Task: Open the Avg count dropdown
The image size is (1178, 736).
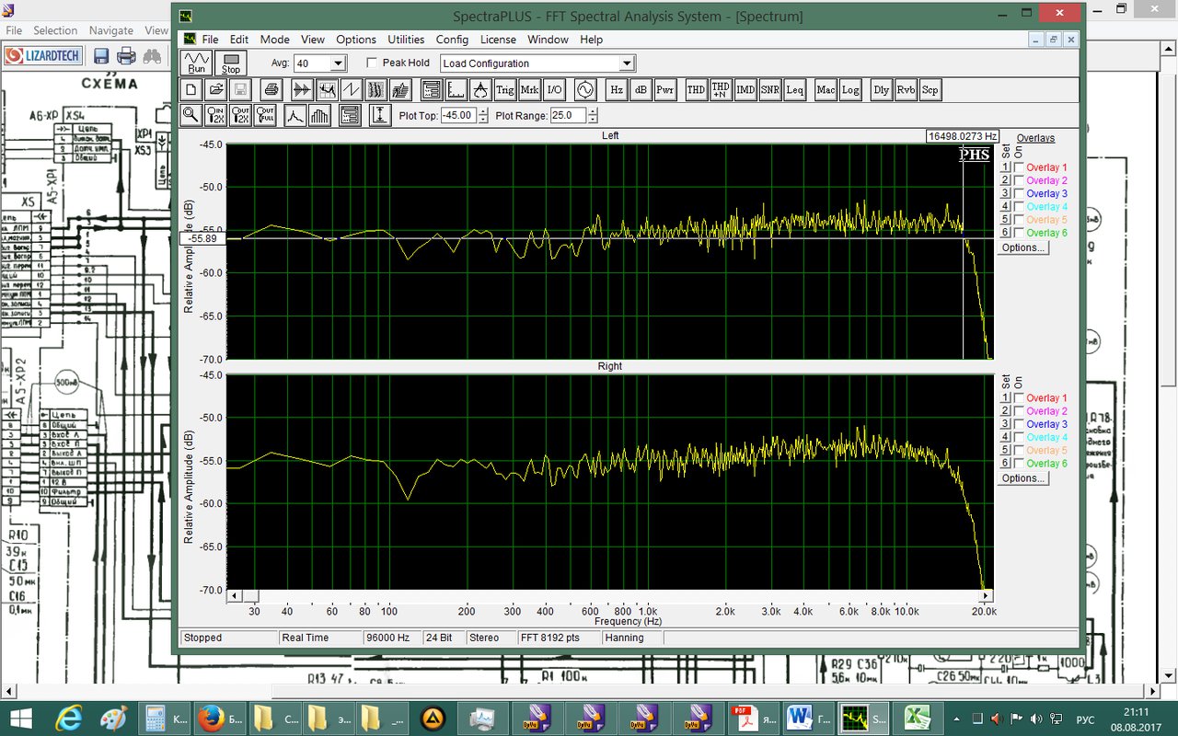Action: (x=338, y=63)
